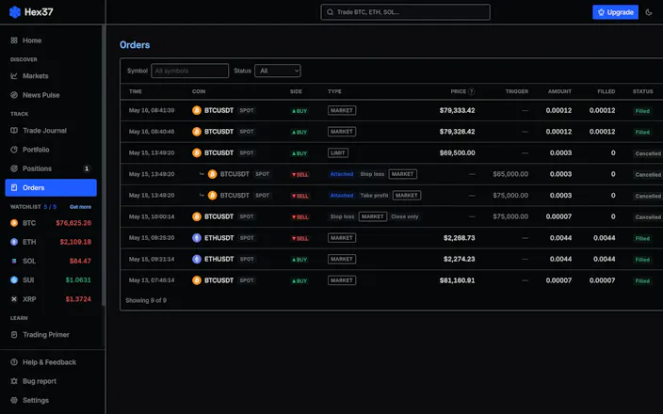Screen dimensions: 663x414
Task: Click LIMIT type tag on $69,500.00 order
Action: pyautogui.click(x=338, y=153)
